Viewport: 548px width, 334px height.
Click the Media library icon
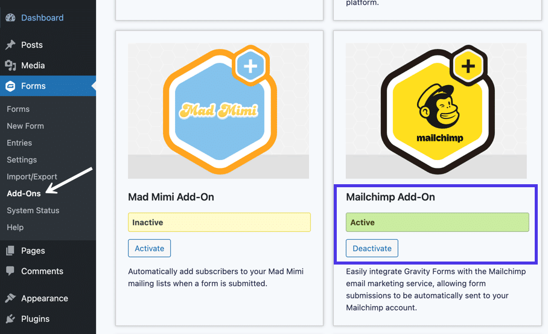(10, 65)
